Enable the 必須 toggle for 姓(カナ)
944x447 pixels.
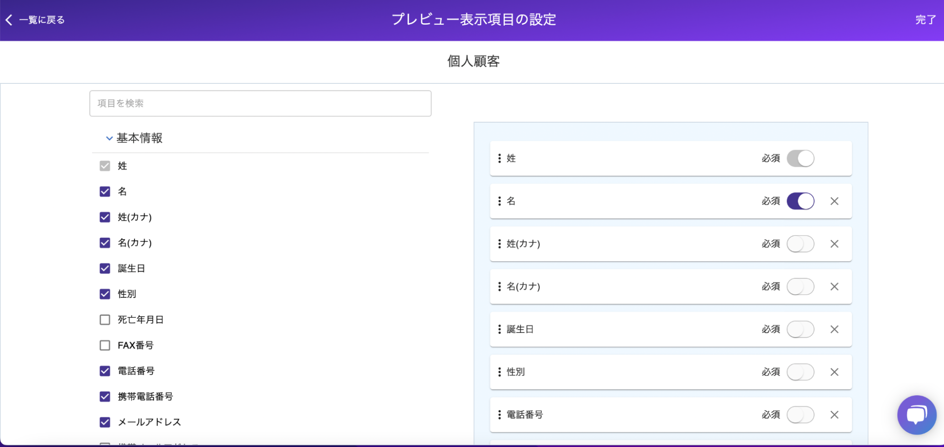coord(800,244)
